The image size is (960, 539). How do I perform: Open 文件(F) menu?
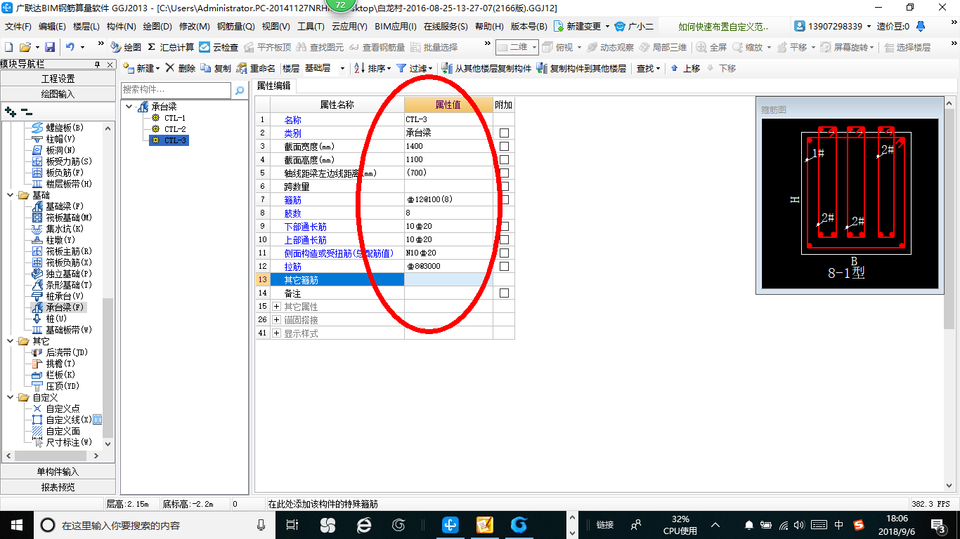18,27
